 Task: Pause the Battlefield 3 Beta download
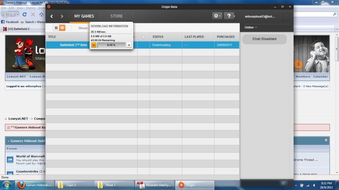(x=94, y=45)
